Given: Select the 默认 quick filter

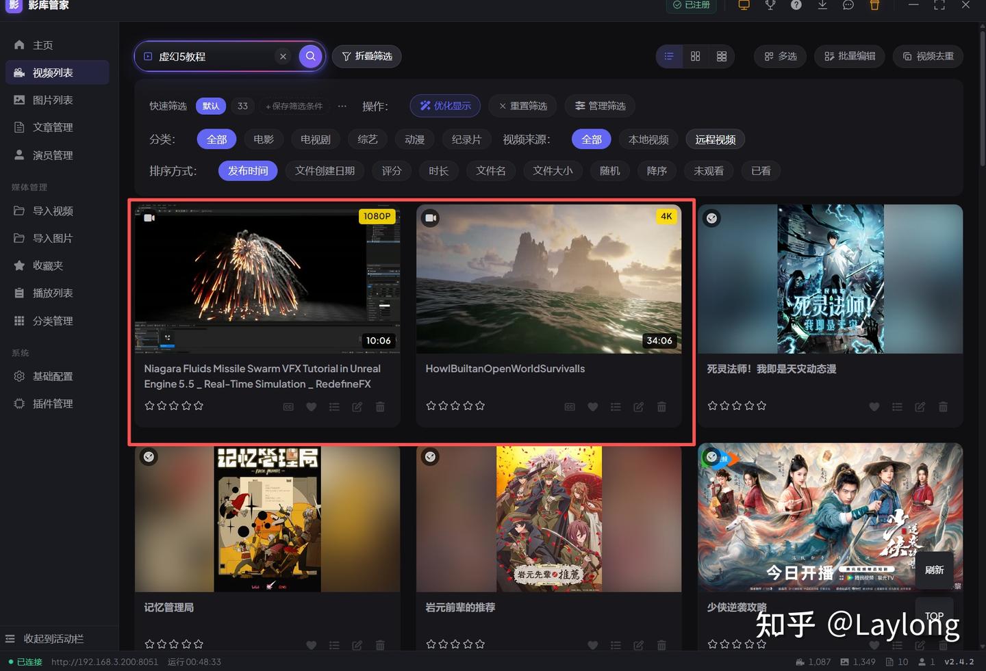Looking at the screenshot, I should (x=211, y=106).
